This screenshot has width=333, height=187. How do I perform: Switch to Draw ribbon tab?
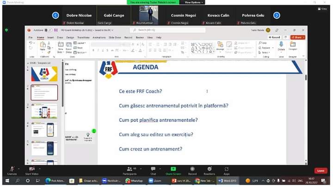point(60,37)
